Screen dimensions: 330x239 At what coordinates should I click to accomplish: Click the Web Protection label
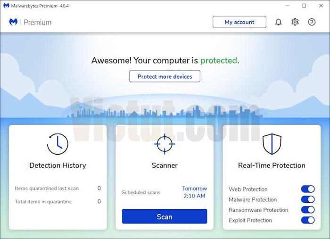248,189
